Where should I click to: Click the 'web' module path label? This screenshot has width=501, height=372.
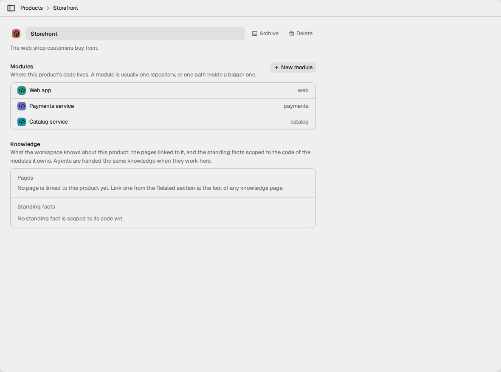pos(303,90)
